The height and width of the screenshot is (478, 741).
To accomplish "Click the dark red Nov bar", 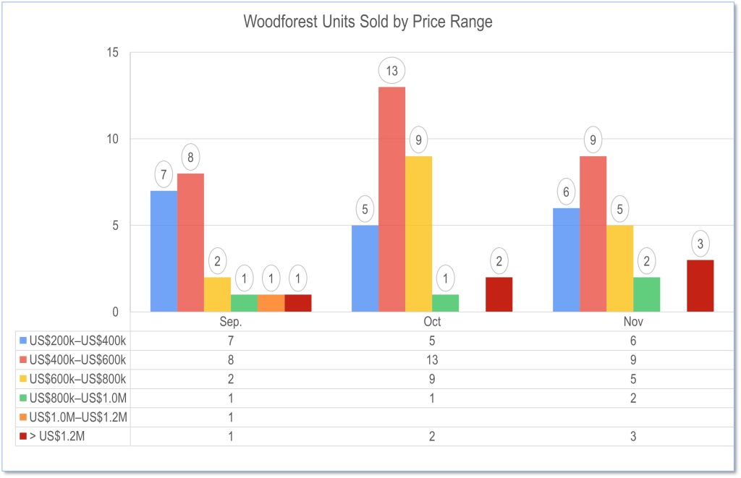I will 700,286.
